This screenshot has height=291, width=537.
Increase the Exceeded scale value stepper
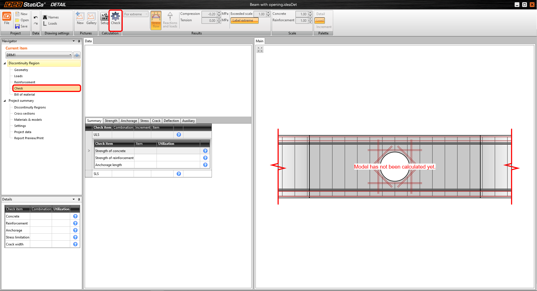[268, 13]
